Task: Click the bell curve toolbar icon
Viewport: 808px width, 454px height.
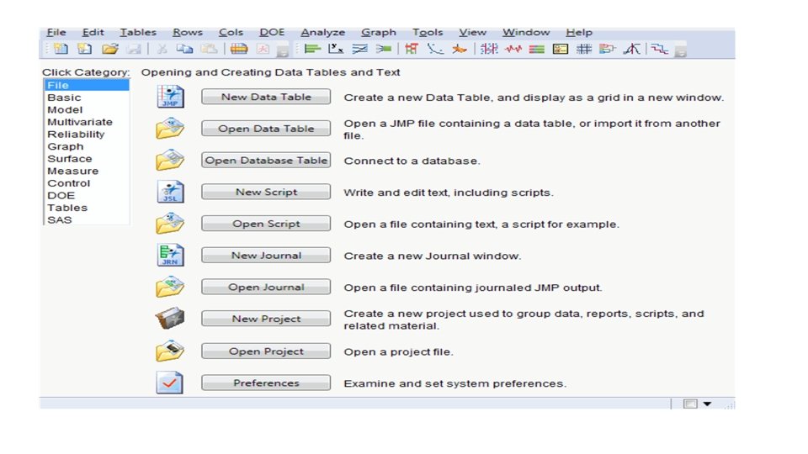Action: click(x=632, y=49)
